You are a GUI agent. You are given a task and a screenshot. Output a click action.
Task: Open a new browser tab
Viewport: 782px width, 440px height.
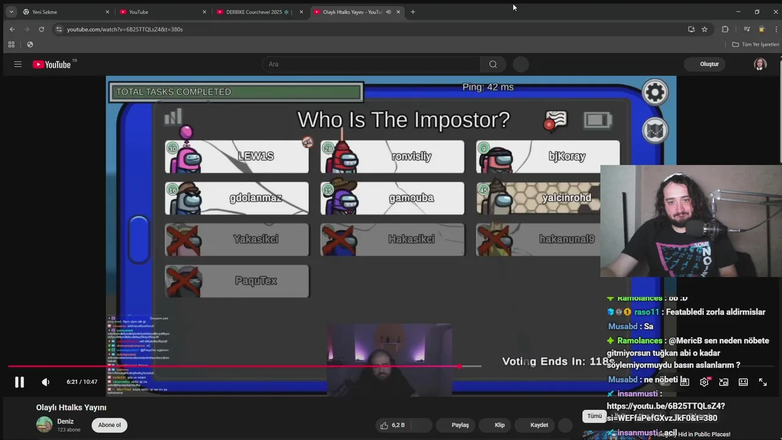coord(413,12)
